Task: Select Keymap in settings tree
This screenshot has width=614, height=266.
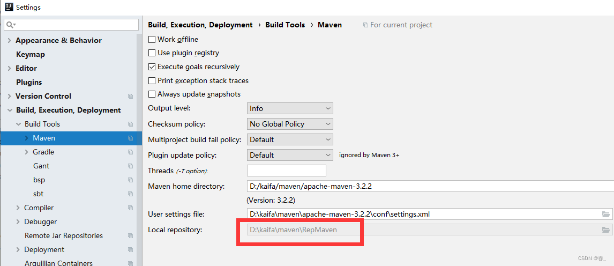Action: (x=31, y=55)
